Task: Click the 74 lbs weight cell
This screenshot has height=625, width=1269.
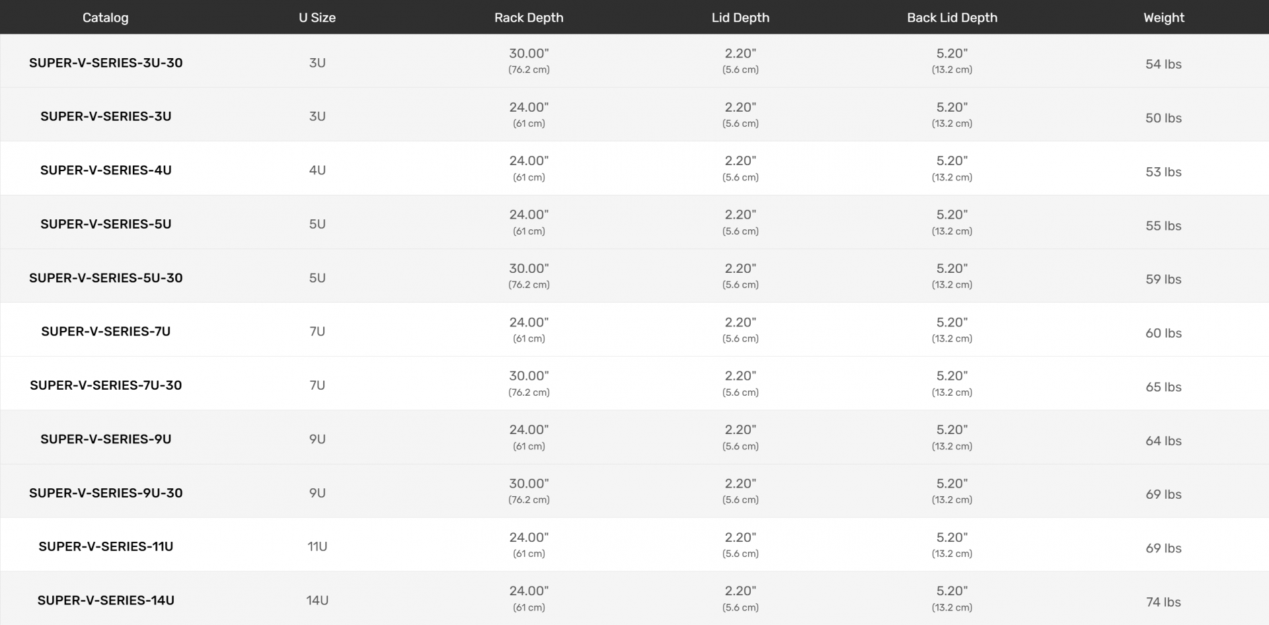Action: (1163, 602)
